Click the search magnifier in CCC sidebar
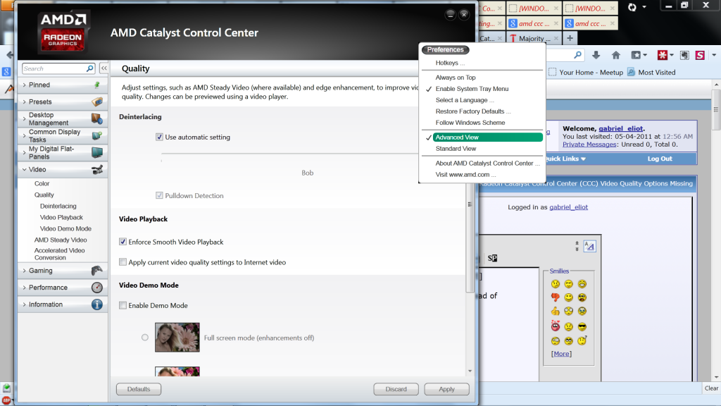Image resolution: width=721 pixels, height=406 pixels. (89, 68)
